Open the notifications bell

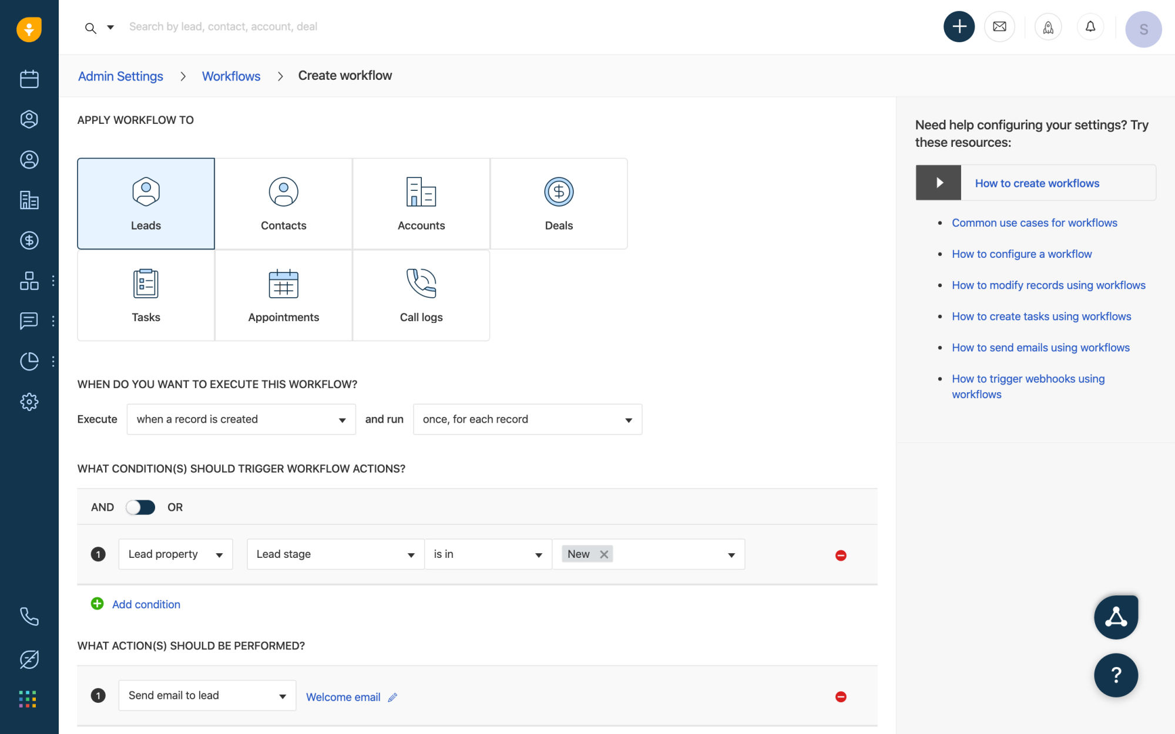pos(1090,26)
